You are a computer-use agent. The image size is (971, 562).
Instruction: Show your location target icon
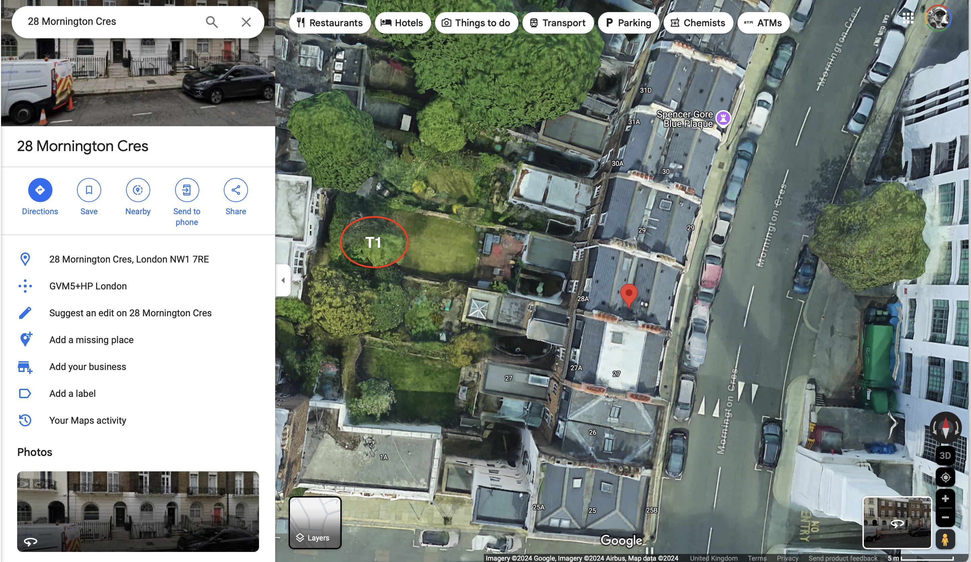pos(945,477)
